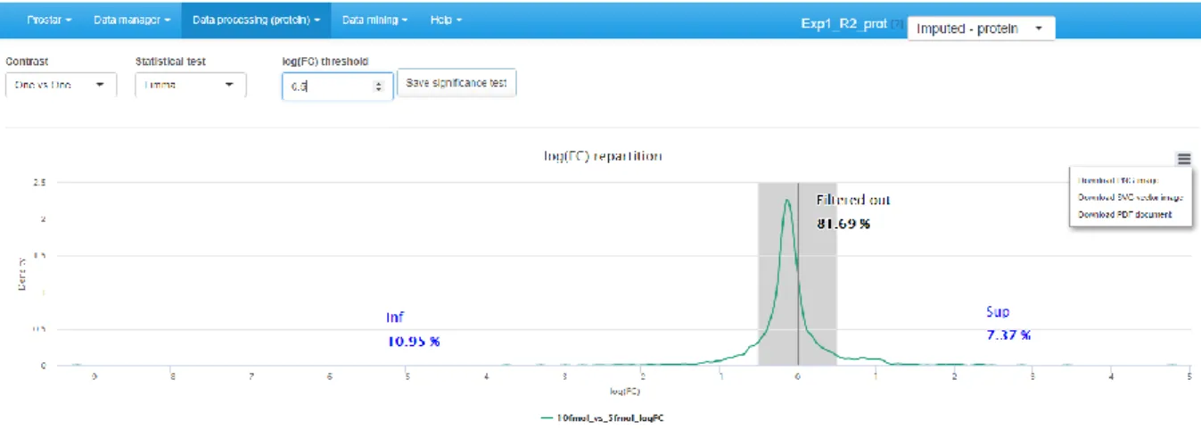Image resolution: width=1201 pixels, height=429 pixels.
Task: Choose Download SVG vector image option
Action: tap(1130, 197)
